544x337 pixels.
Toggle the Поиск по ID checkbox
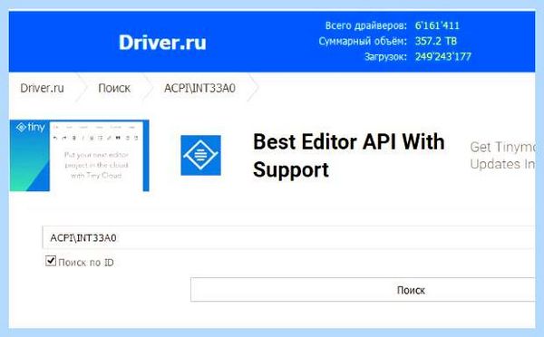coord(51,261)
